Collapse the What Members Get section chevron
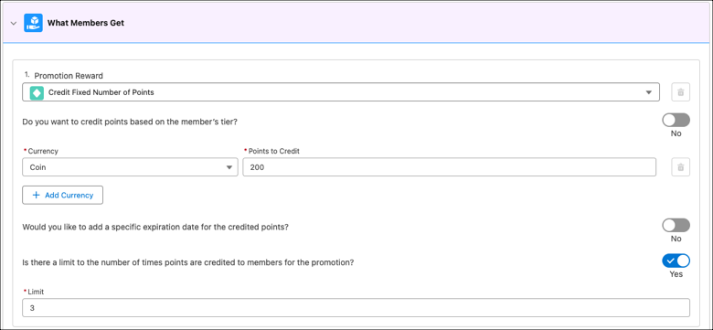This screenshot has height=330, width=713. point(14,23)
